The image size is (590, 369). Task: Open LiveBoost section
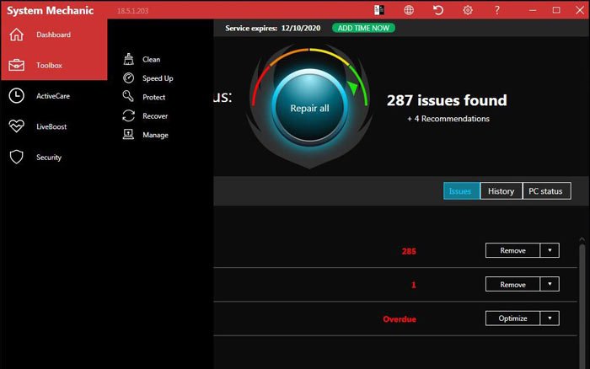click(x=51, y=126)
